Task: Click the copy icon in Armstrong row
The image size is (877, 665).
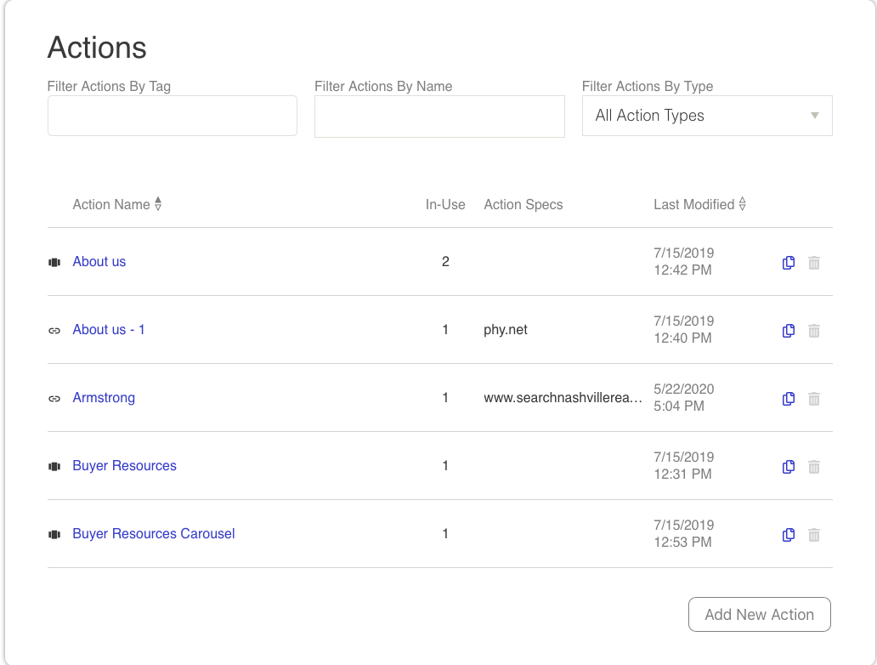Action: click(788, 399)
